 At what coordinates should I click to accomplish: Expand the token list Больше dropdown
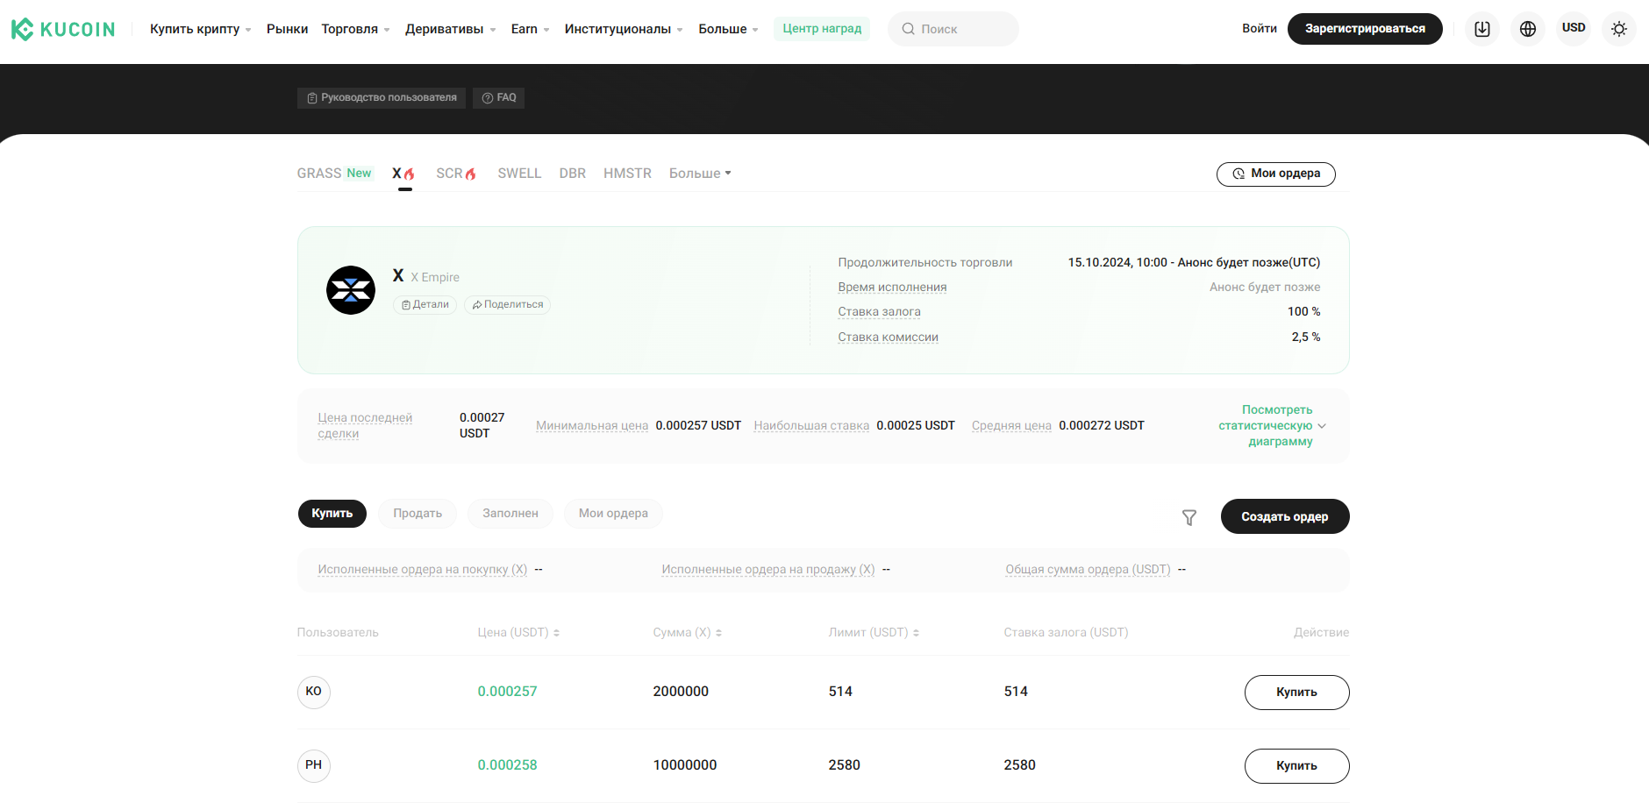[700, 174]
